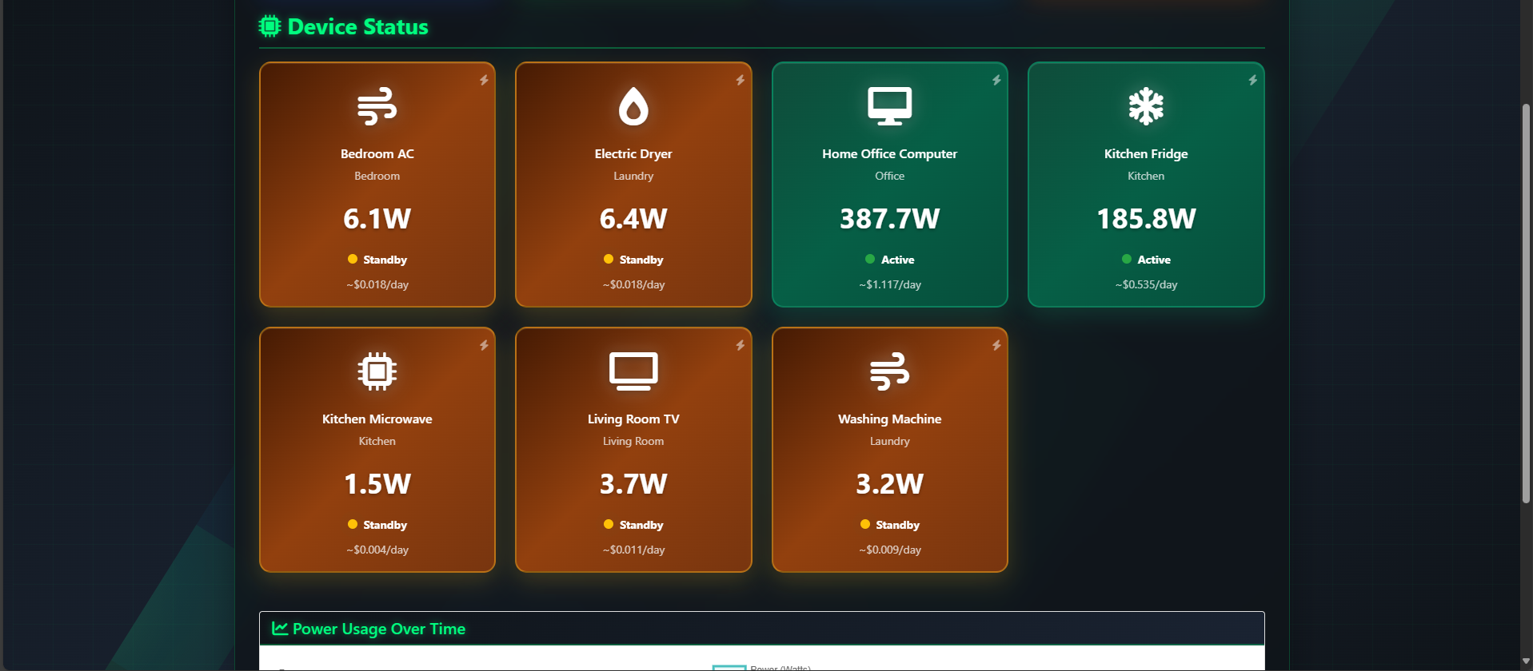Click green Active dot on Home Office Computer
The height and width of the screenshot is (671, 1533).
pos(870,259)
